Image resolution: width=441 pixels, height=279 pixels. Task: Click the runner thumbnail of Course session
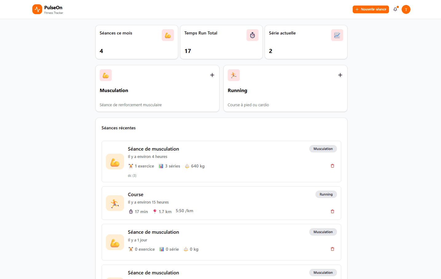(x=115, y=203)
